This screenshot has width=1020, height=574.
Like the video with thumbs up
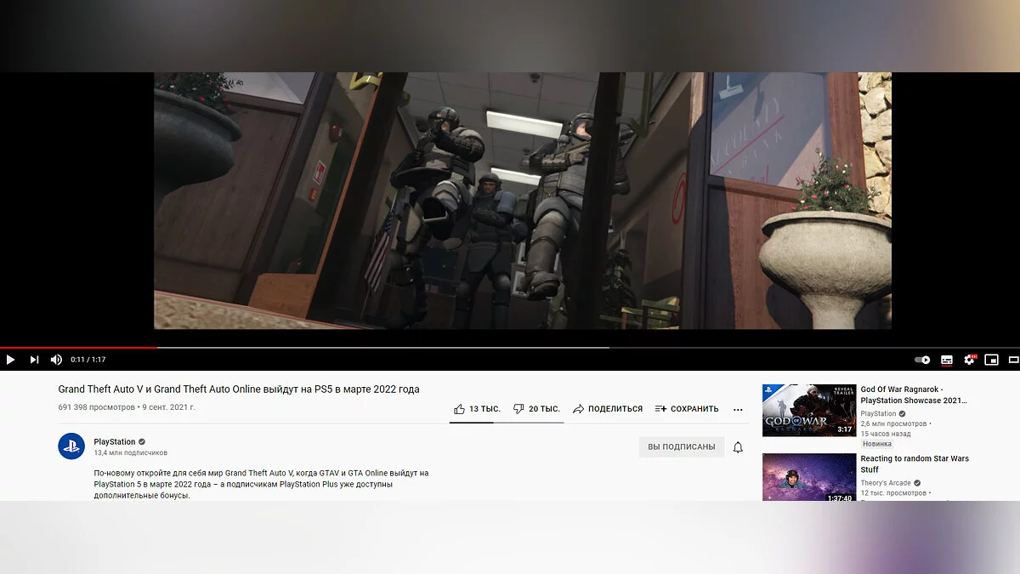[x=475, y=409]
